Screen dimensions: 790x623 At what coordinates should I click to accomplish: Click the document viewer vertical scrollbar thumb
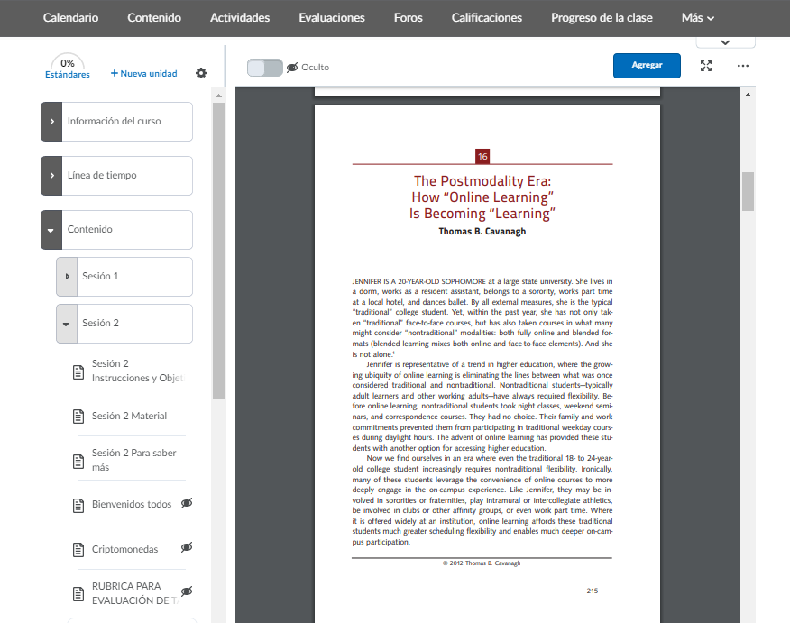(x=748, y=191)
